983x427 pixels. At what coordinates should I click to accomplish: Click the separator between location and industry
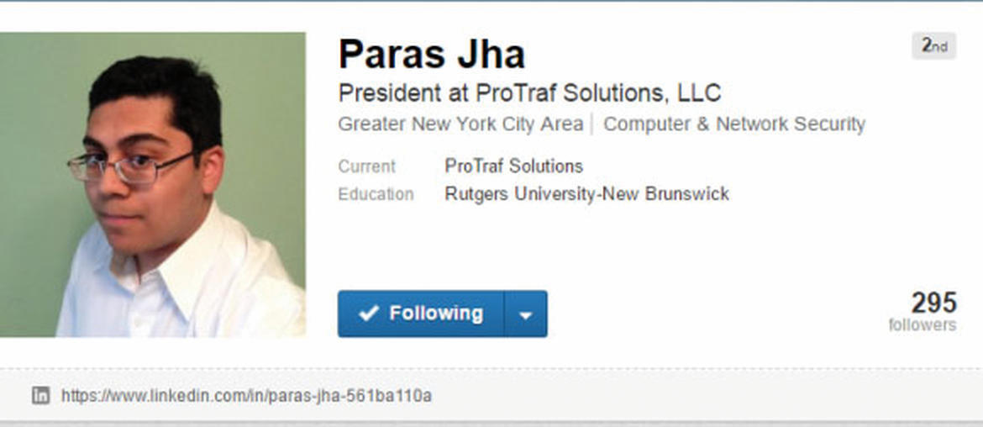pos(592,124)
